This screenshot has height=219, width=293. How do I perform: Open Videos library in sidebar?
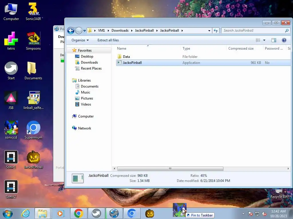point(86,104)
